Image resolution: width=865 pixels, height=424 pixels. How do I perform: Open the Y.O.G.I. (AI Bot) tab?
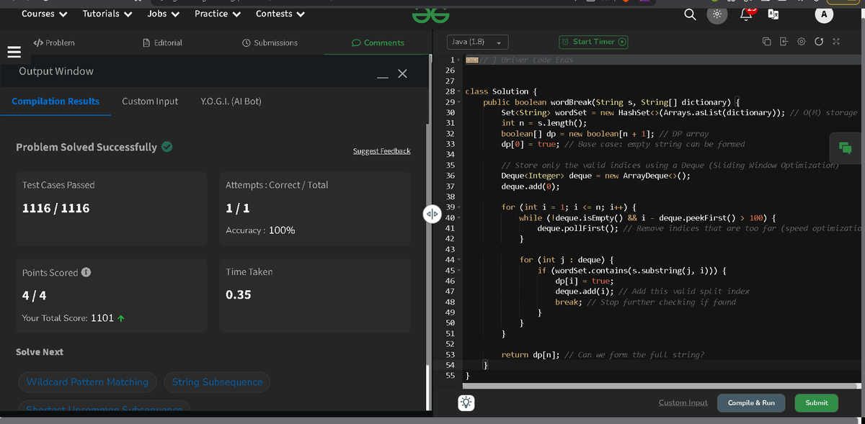(231, 102)
